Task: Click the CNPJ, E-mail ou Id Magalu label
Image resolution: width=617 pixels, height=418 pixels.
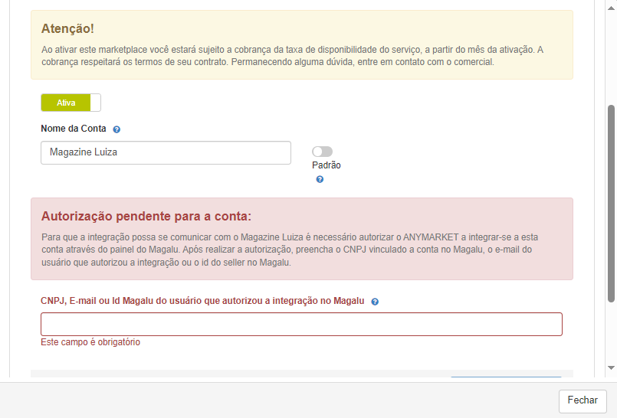Action: coord(202,301)
